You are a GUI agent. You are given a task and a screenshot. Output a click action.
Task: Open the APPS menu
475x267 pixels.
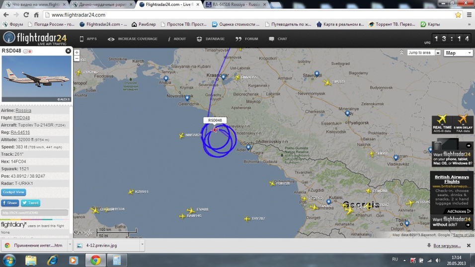click(88, 39)
